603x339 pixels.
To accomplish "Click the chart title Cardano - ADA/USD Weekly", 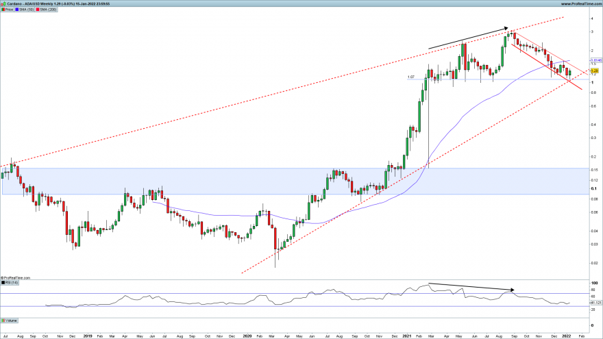I will pyautogui.click(x=31, y=3).
